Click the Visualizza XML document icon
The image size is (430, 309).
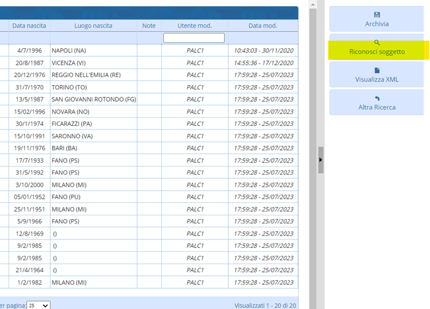pyautogui.click(x=376, y=70)
